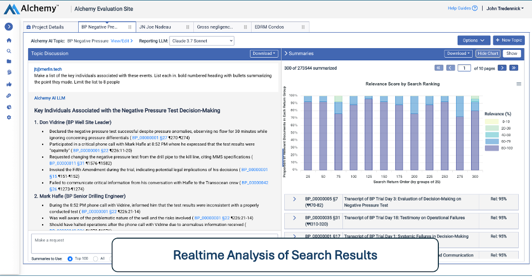Click the briefcase icon on Project Details tab
Image resolution: width=532 pixels, height=278 pixels.
pyautogui.click(x=28, y=27)
